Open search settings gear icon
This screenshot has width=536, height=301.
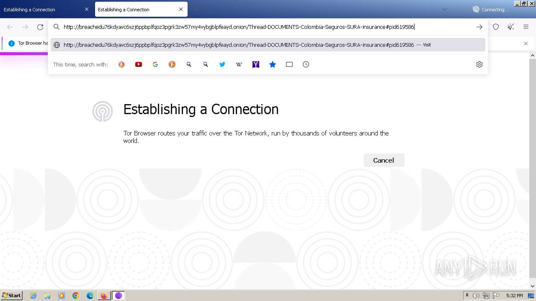(479, 64)
